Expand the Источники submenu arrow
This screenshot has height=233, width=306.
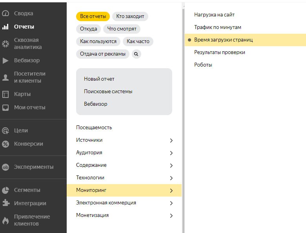(171, 141)
